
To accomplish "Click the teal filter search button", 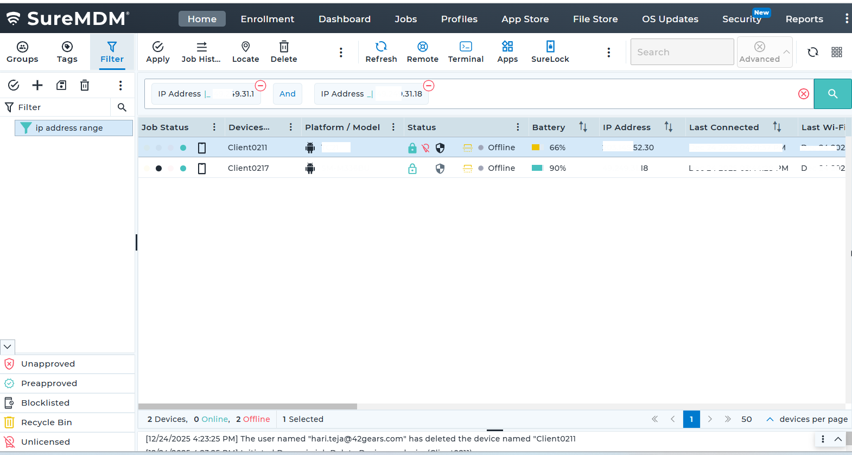I will (x=832, y=94).
